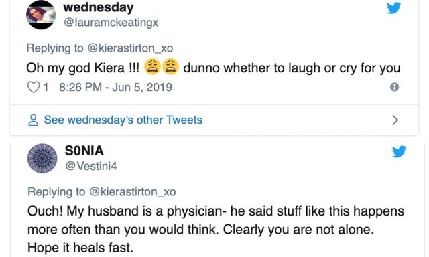Viewport: 429px width, 257px height.
Task: Click the person icon beside See wednesday's other Tweets
Action: point(33,120)
